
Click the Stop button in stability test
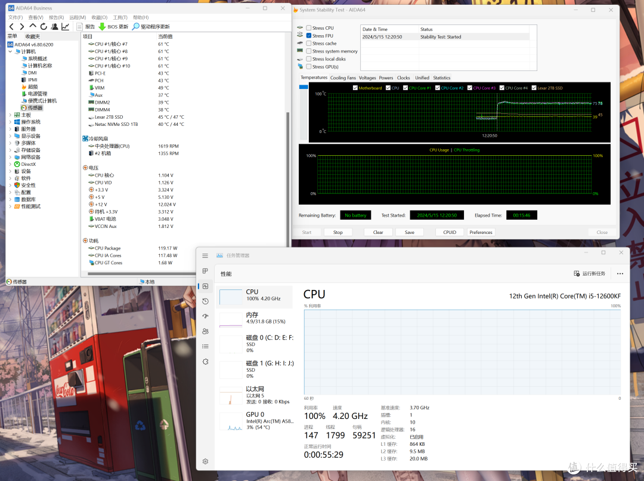pos(338,232)
